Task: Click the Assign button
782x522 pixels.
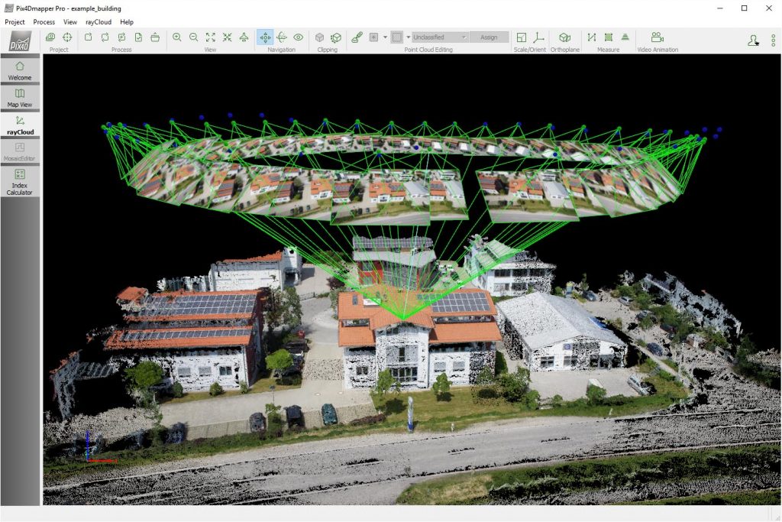Action: click(x=490, y=37)
